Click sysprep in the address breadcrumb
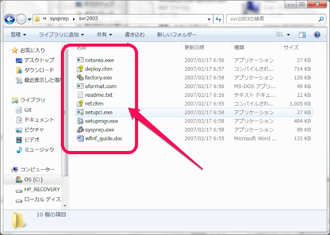 point(59,19)
